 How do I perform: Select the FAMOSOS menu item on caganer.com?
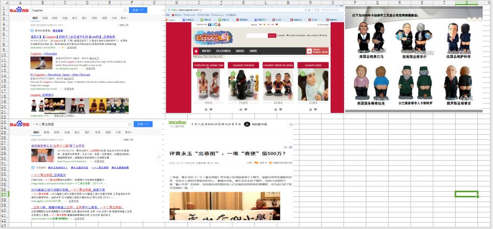click(x=240, y=51)
